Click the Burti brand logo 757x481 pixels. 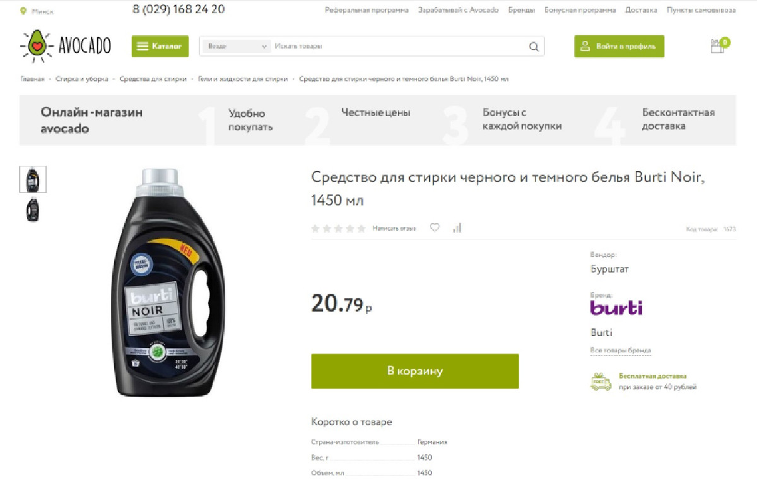[x=616, y=308]
